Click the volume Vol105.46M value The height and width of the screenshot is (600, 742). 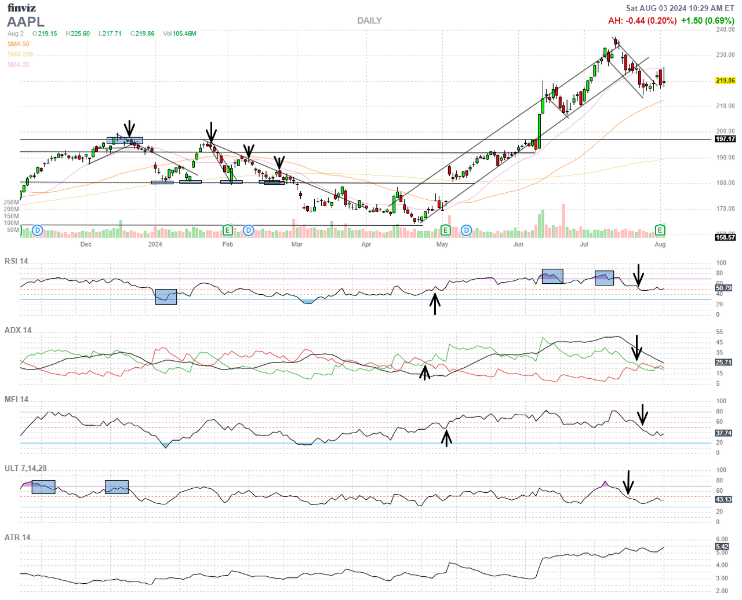(x=180, y=34)
